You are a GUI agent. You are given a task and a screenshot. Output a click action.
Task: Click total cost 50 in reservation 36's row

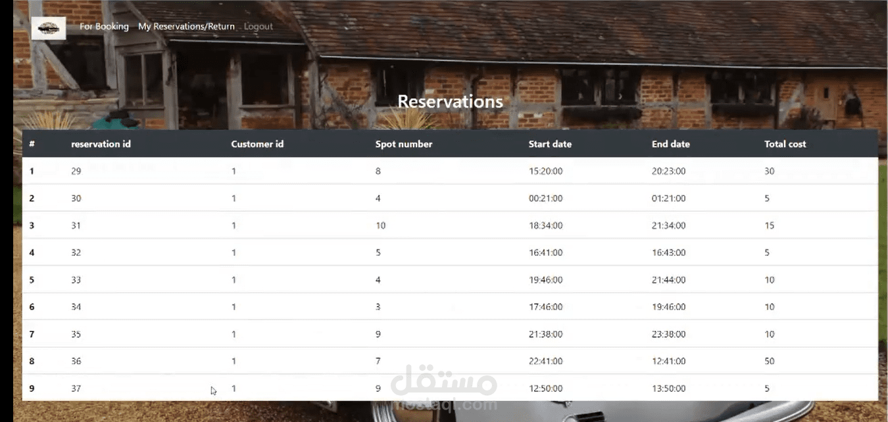point(770,362)
